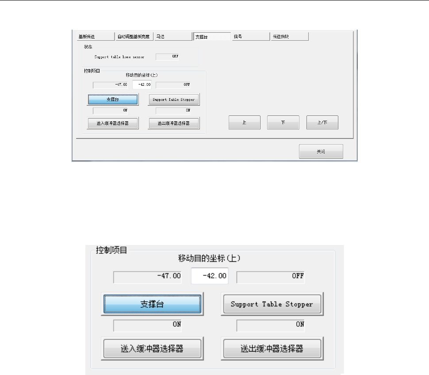Open the 传送挡块 tab

pyautogui.click(x=290, y=36)
